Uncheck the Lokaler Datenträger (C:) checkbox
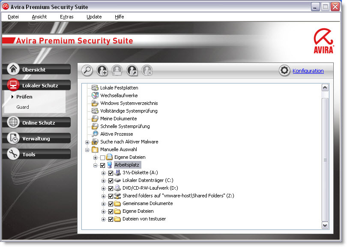 click(x=111, y=181)
